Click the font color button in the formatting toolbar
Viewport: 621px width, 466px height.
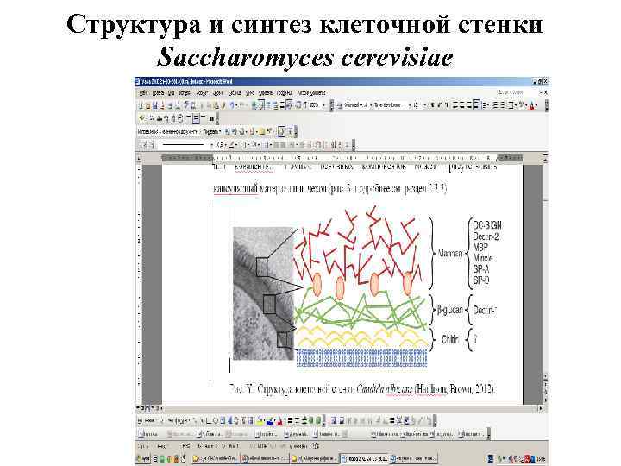point(532,105)
